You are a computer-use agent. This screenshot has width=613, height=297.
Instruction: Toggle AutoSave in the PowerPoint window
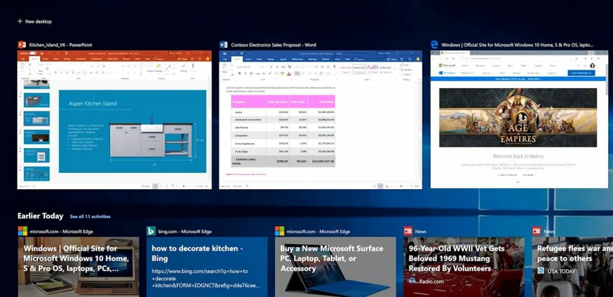(x=33, y=53)
